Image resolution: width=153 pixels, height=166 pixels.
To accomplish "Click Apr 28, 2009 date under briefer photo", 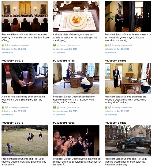I will (20, 111).
